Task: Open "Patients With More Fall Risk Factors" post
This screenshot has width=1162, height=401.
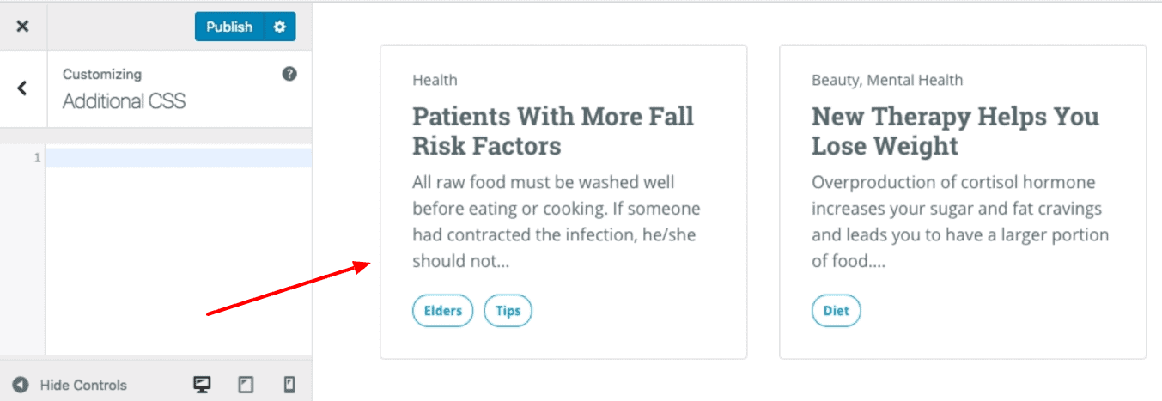Action: pos(553,131)
